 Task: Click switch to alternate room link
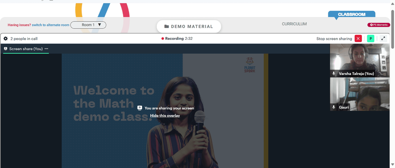click(51, 25)
